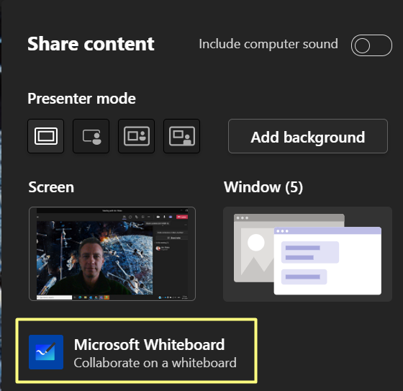Select the Microsoft Whiteboard title text
Screen dimensions: 403x391
150,344
